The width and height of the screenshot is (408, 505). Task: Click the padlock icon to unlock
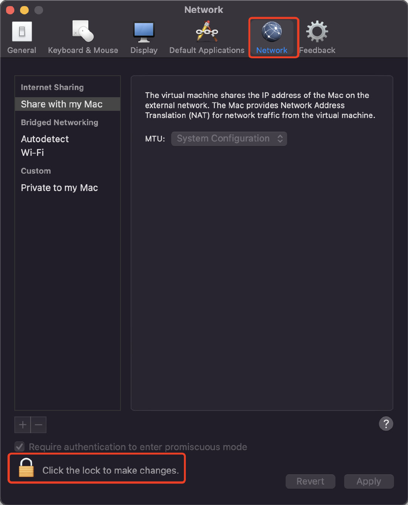pos(26,468)
